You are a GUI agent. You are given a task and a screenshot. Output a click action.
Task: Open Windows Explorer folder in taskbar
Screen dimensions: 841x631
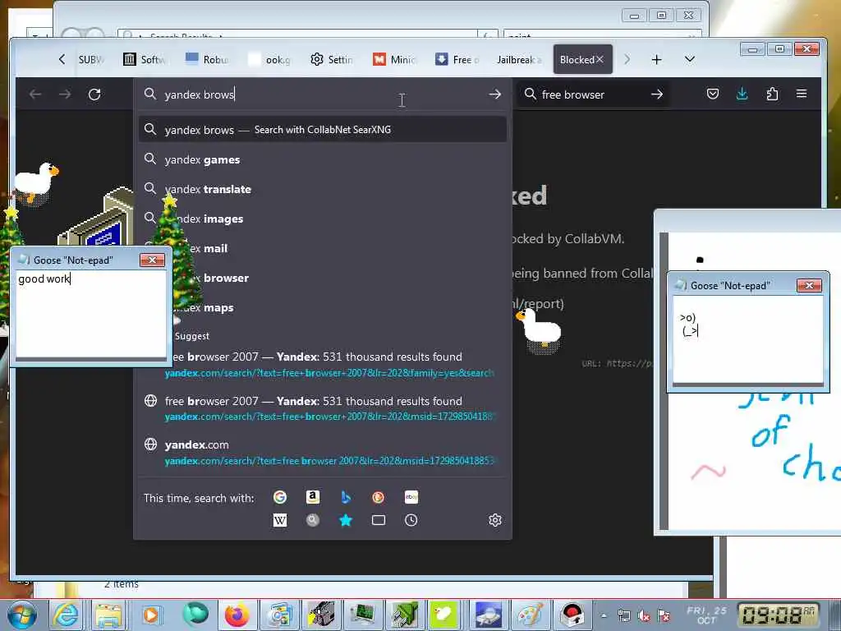tap(108, 615)
